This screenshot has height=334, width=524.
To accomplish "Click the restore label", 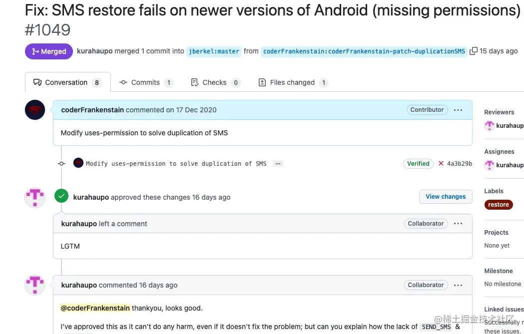I will [499, 205].
